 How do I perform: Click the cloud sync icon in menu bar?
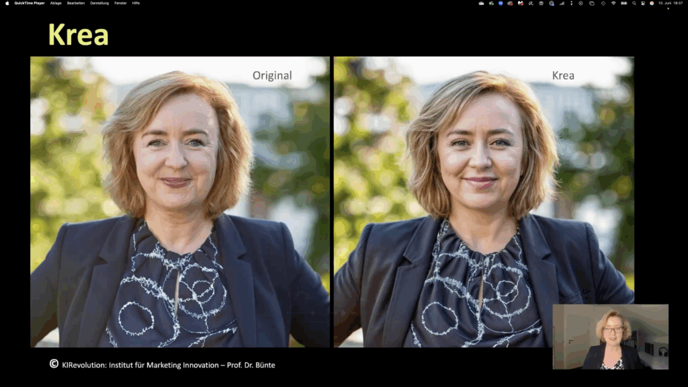481,3
